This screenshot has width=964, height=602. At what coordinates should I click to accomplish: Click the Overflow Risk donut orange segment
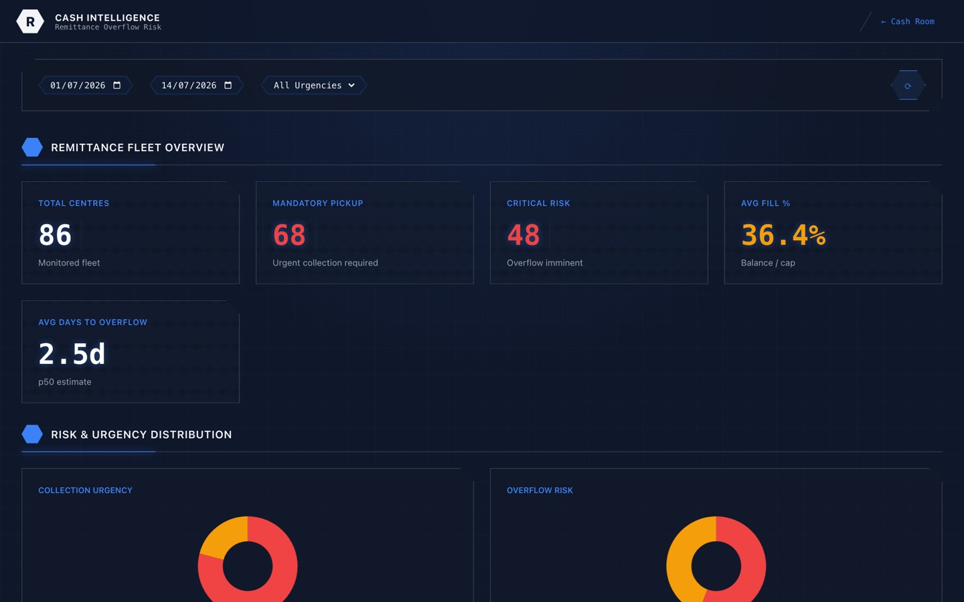click(x=680, y=562)
